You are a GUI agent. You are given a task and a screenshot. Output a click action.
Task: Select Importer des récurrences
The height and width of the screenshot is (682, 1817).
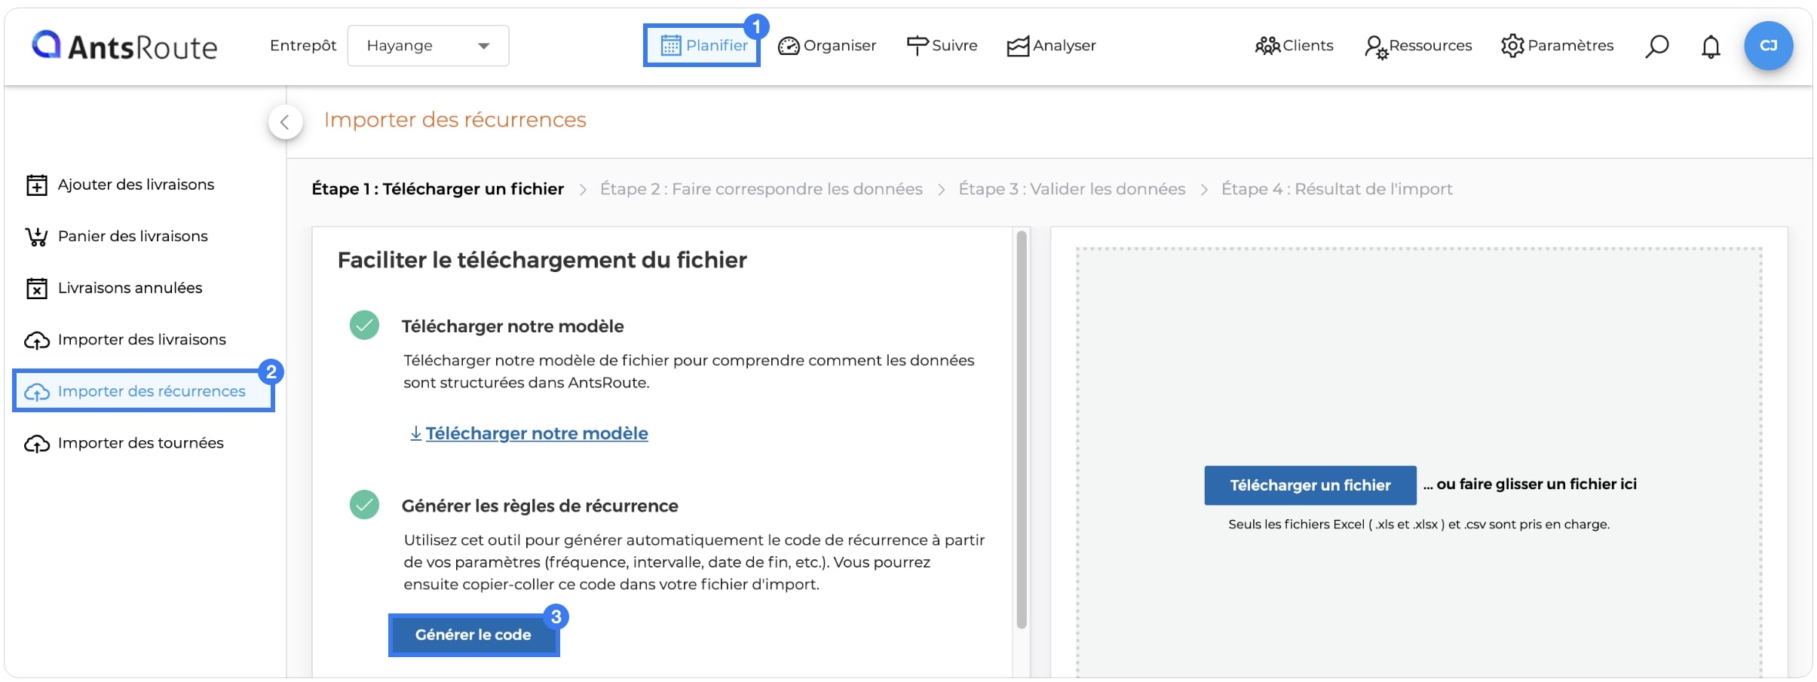point(143,391)
